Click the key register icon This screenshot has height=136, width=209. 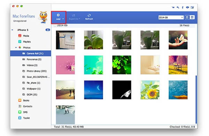click(178, 7)
